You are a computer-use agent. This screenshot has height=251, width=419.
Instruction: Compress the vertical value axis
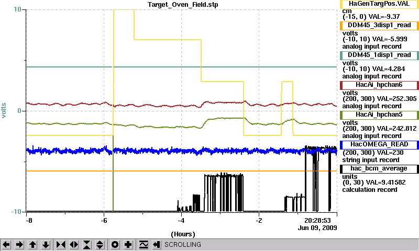point(87,245)
